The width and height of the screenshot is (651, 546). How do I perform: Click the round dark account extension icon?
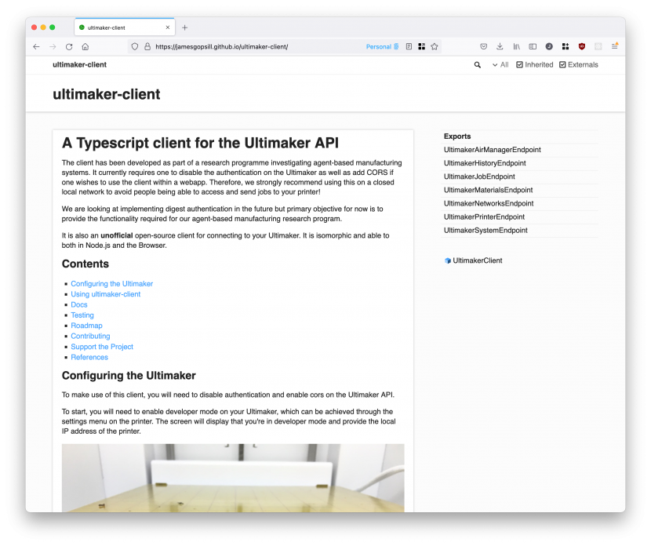[x=549, y=47]
